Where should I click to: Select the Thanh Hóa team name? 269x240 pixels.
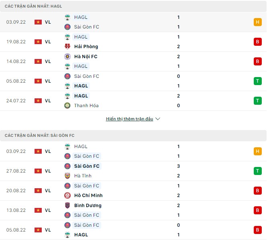point(86,106)
